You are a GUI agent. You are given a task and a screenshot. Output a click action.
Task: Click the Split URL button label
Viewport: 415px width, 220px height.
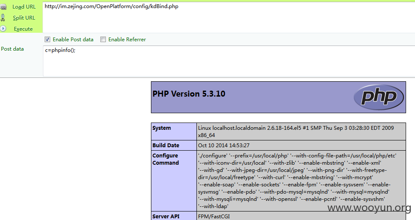24,18
